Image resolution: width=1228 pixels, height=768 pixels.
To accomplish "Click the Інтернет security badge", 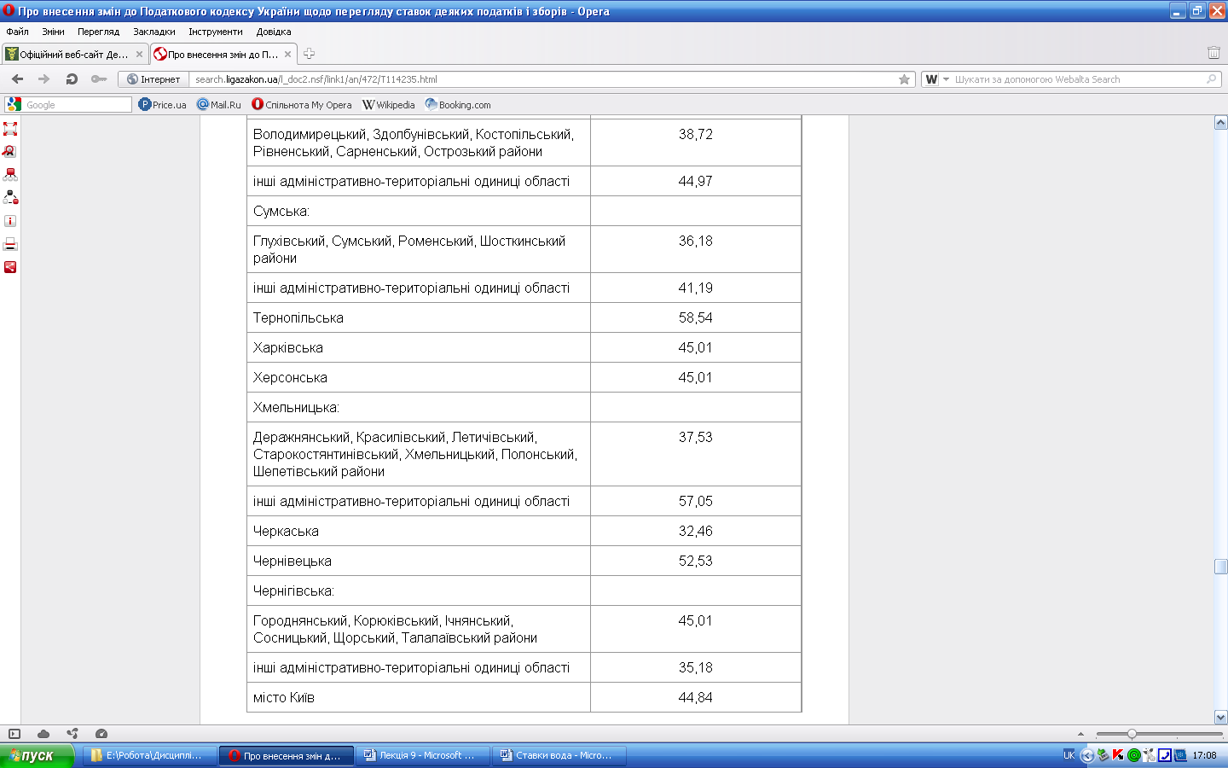I will [154, 79].
